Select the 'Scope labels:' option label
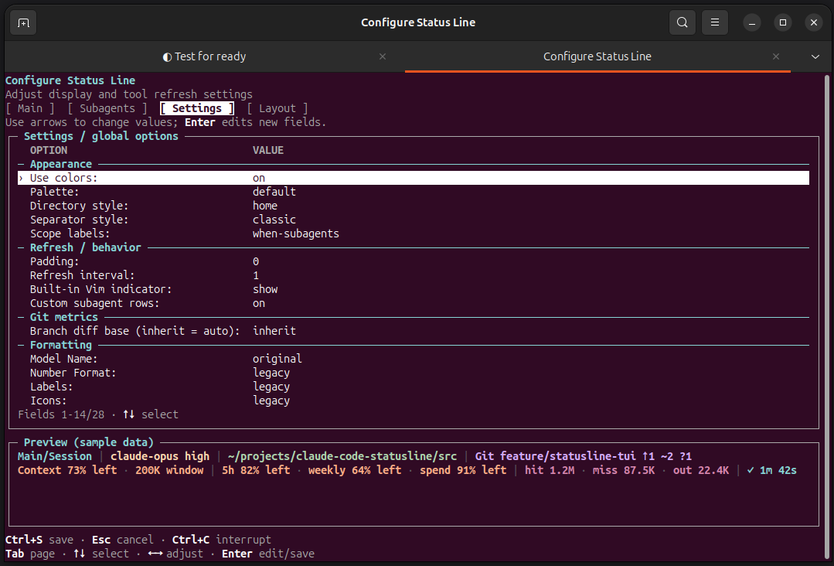The width and height of the screenshot is (834, 566). (x=70, y=234)
